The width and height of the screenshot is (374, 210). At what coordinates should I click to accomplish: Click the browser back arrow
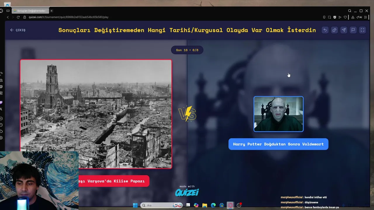pos(8,17)
